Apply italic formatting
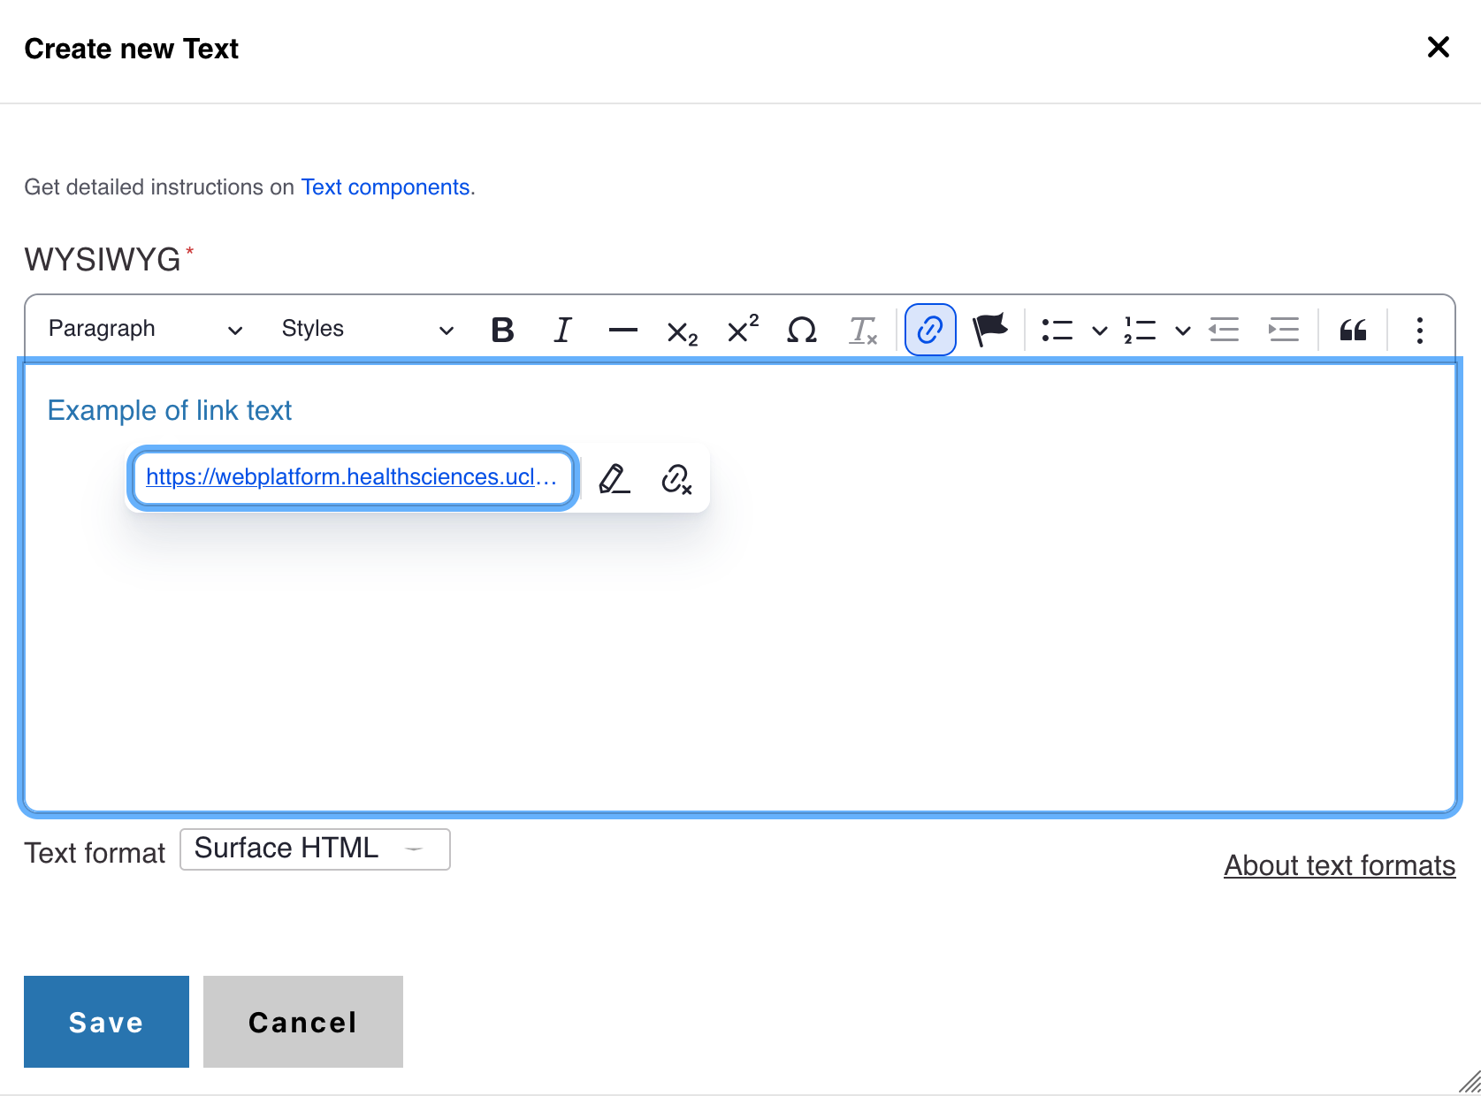Screen dimensions: 1481x1096 pyautogui.click(x=562, y=330)
